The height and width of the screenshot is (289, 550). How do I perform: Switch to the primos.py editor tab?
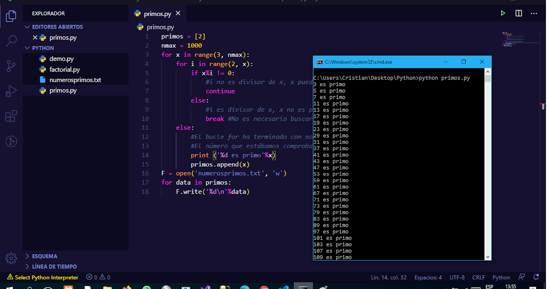pos(157,13)
